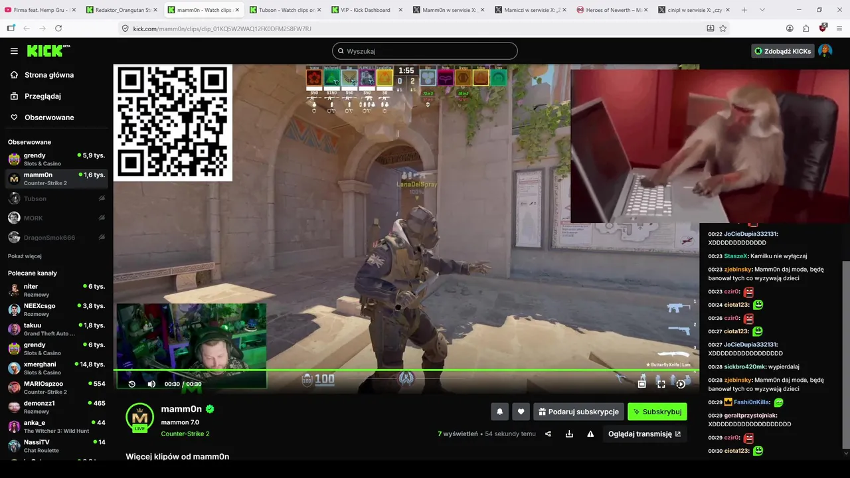Open recommended channel MARIOspzoo
Screen dimensions: 850x478
(x=56, y=388)
